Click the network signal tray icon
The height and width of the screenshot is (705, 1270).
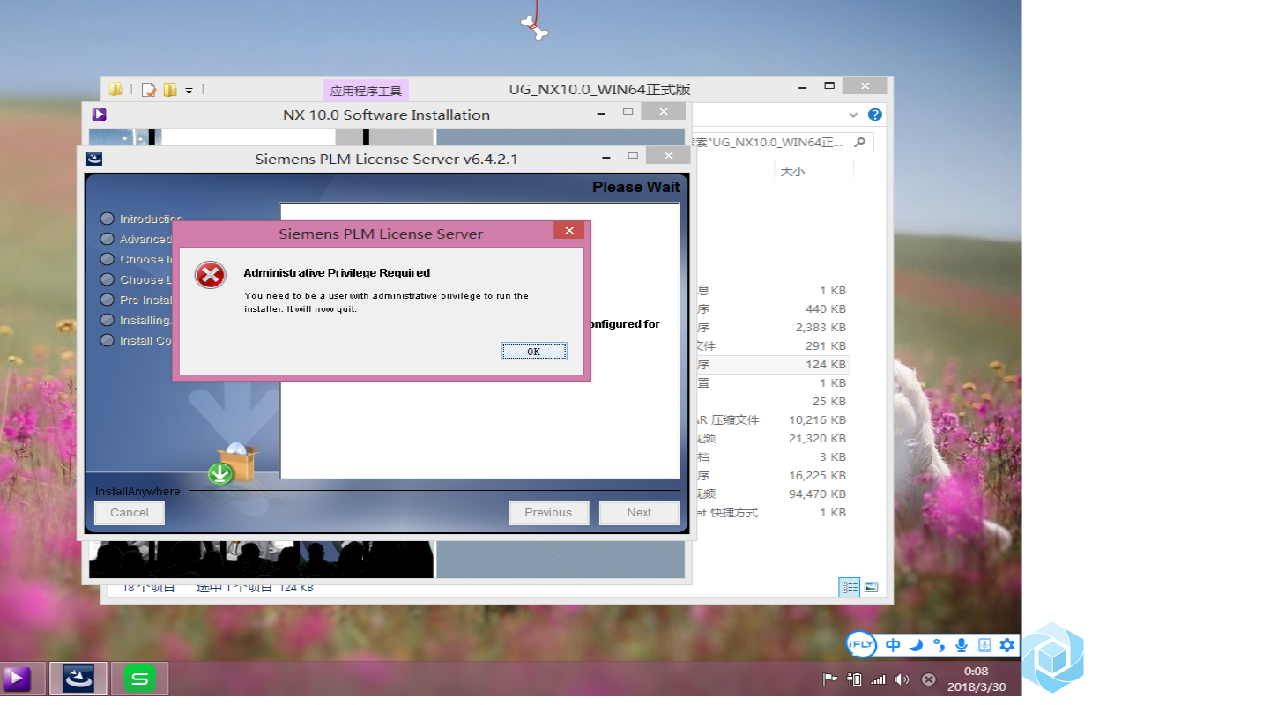(878, 679)
